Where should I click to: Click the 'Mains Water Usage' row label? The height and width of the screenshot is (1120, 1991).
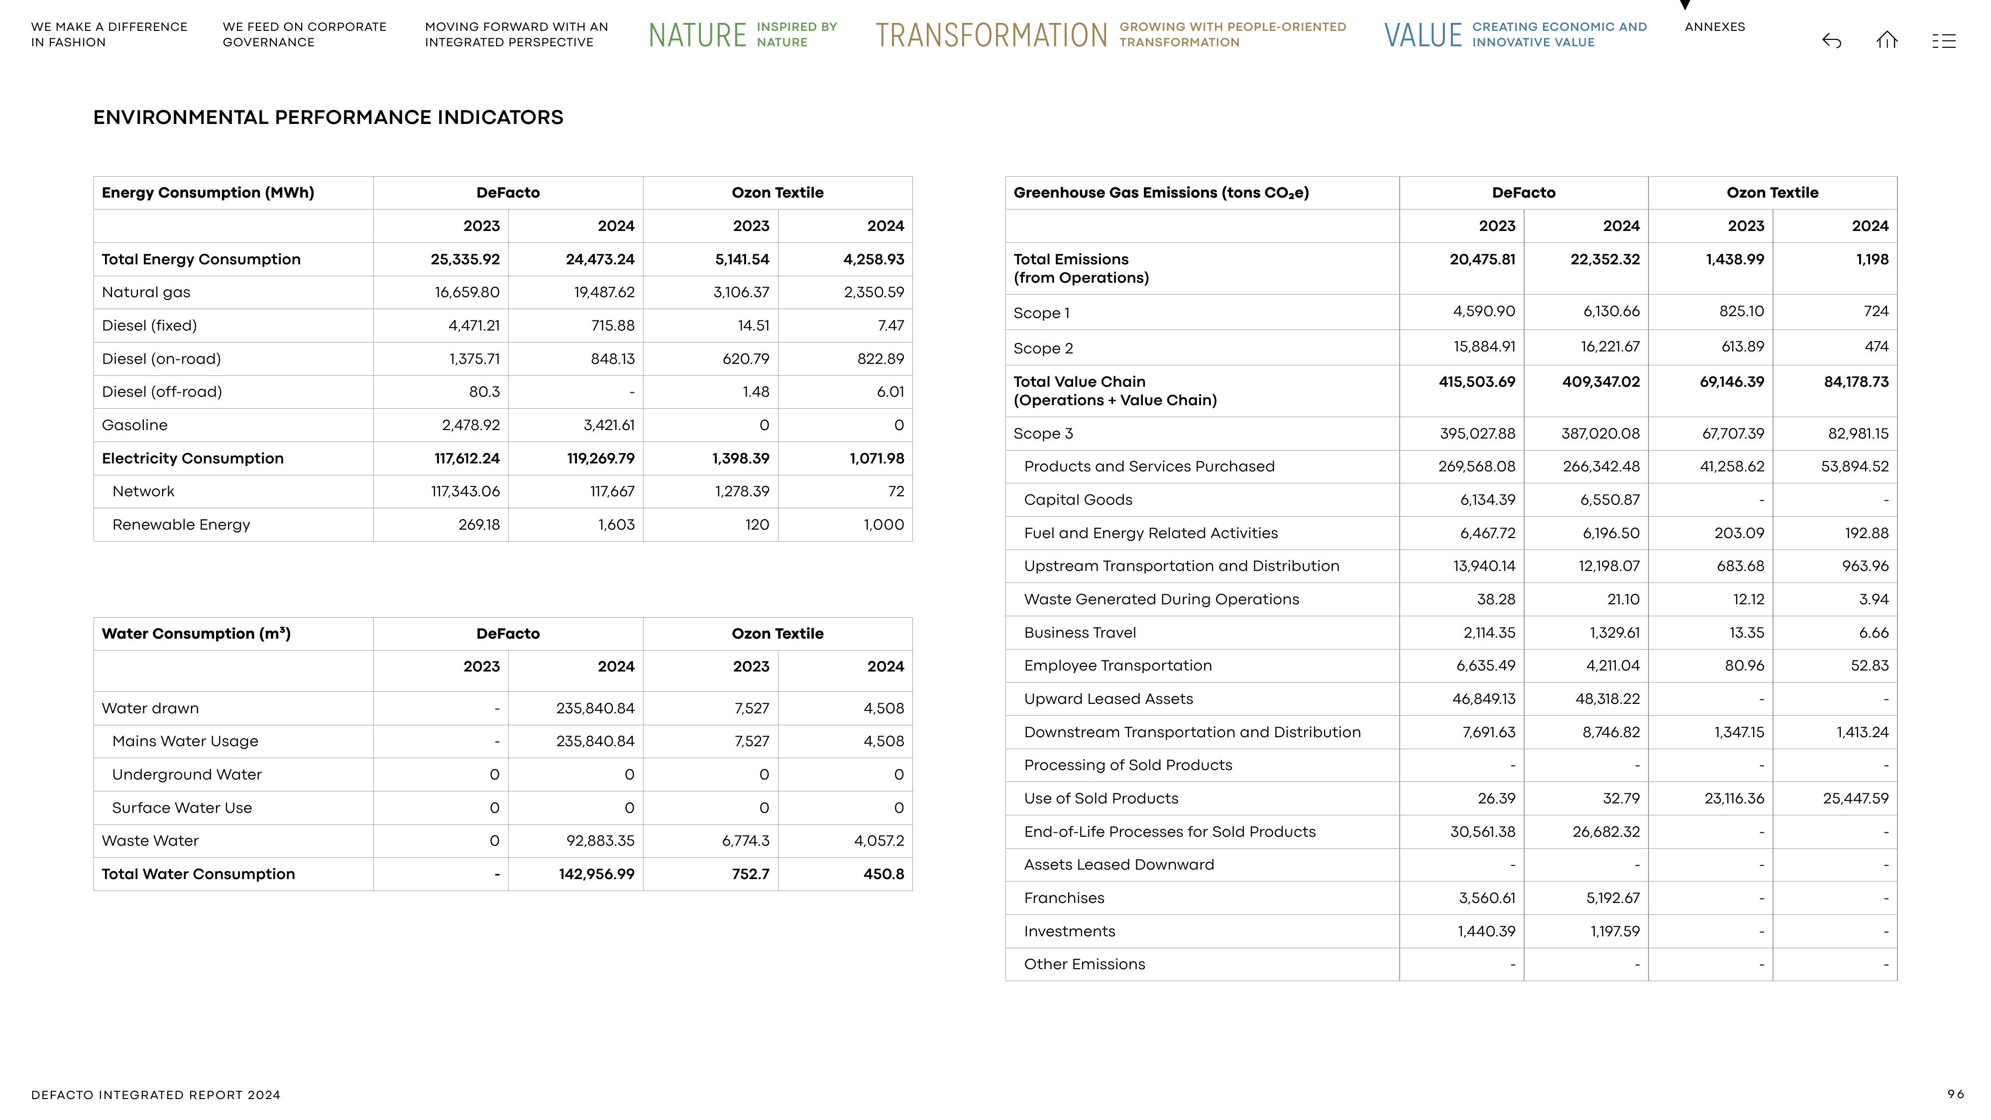coord(185,741)
